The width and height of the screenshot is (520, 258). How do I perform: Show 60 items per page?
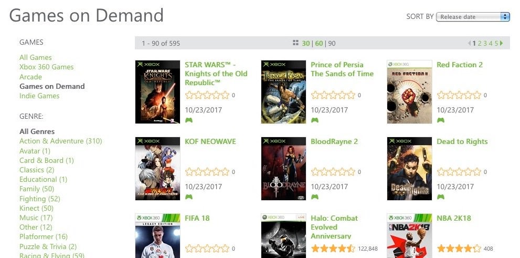pyautogui.click(x=319, y=43)
